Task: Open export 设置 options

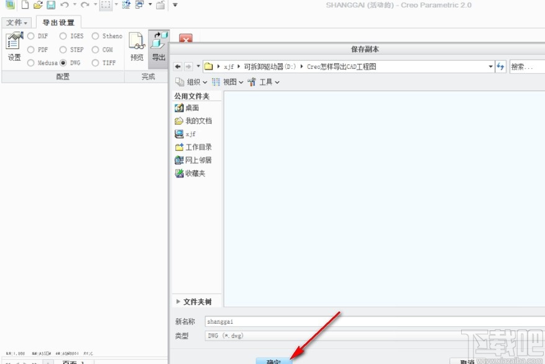Action: click(14, 47)
